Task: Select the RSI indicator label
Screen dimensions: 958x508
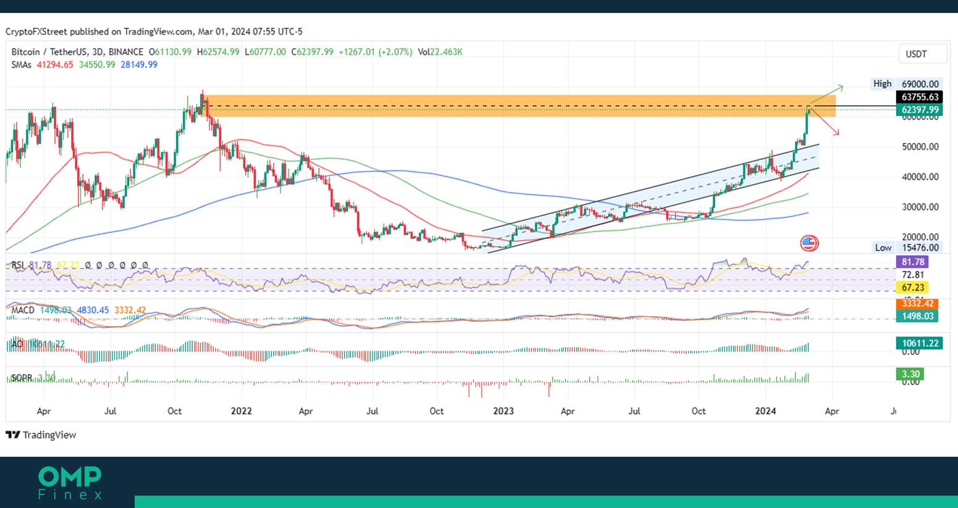Action: pos(18,265)
